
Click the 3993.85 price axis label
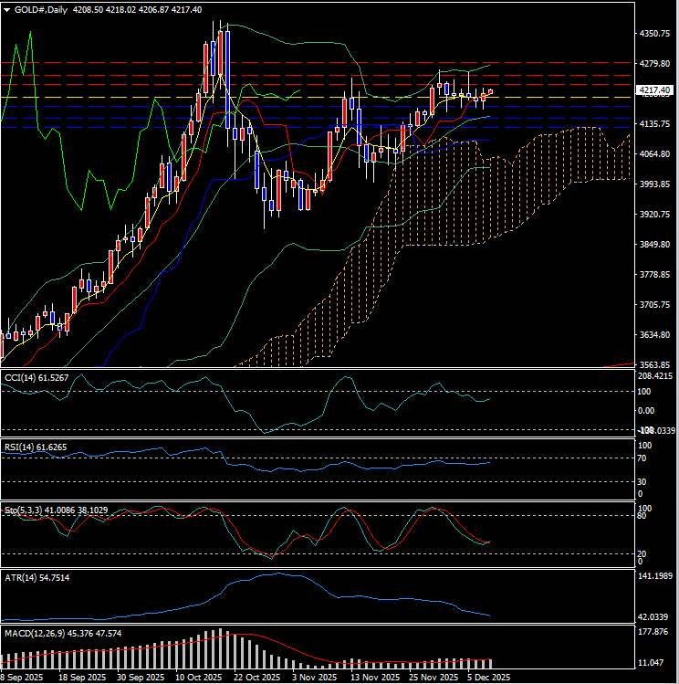(656, 184)
